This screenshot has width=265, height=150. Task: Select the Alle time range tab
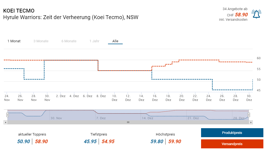click(x=115, y=41)
